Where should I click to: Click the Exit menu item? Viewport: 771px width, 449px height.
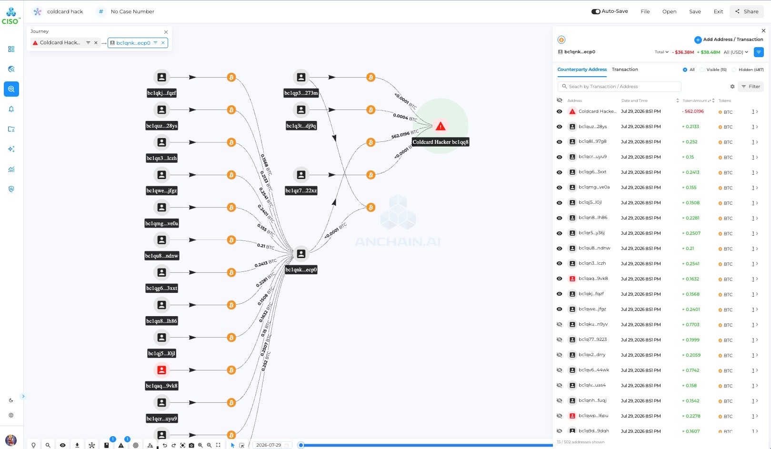(x=718, y=11)
